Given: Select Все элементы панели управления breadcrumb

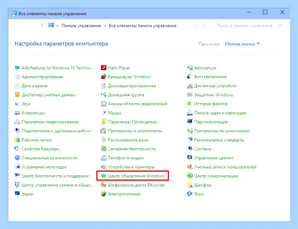Looking at the screenshot, I should coord(143,26).
